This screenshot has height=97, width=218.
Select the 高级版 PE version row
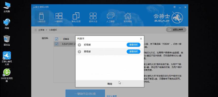(110, 52)
